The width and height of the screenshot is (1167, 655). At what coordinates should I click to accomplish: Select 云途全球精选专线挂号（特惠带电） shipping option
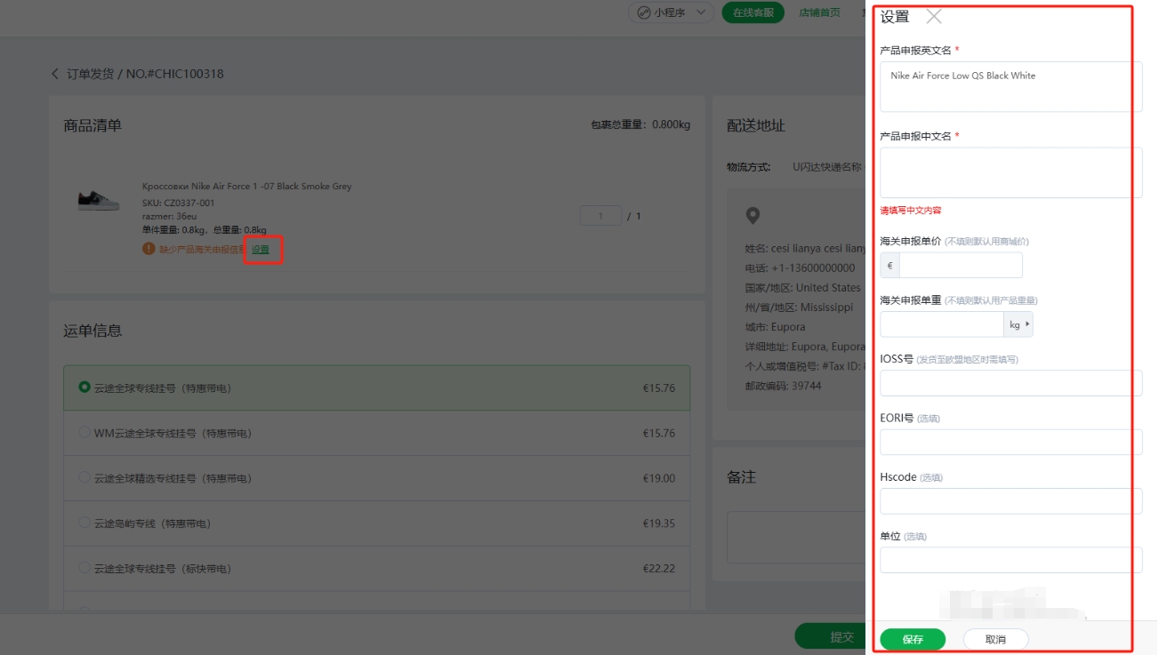[376, 478]
